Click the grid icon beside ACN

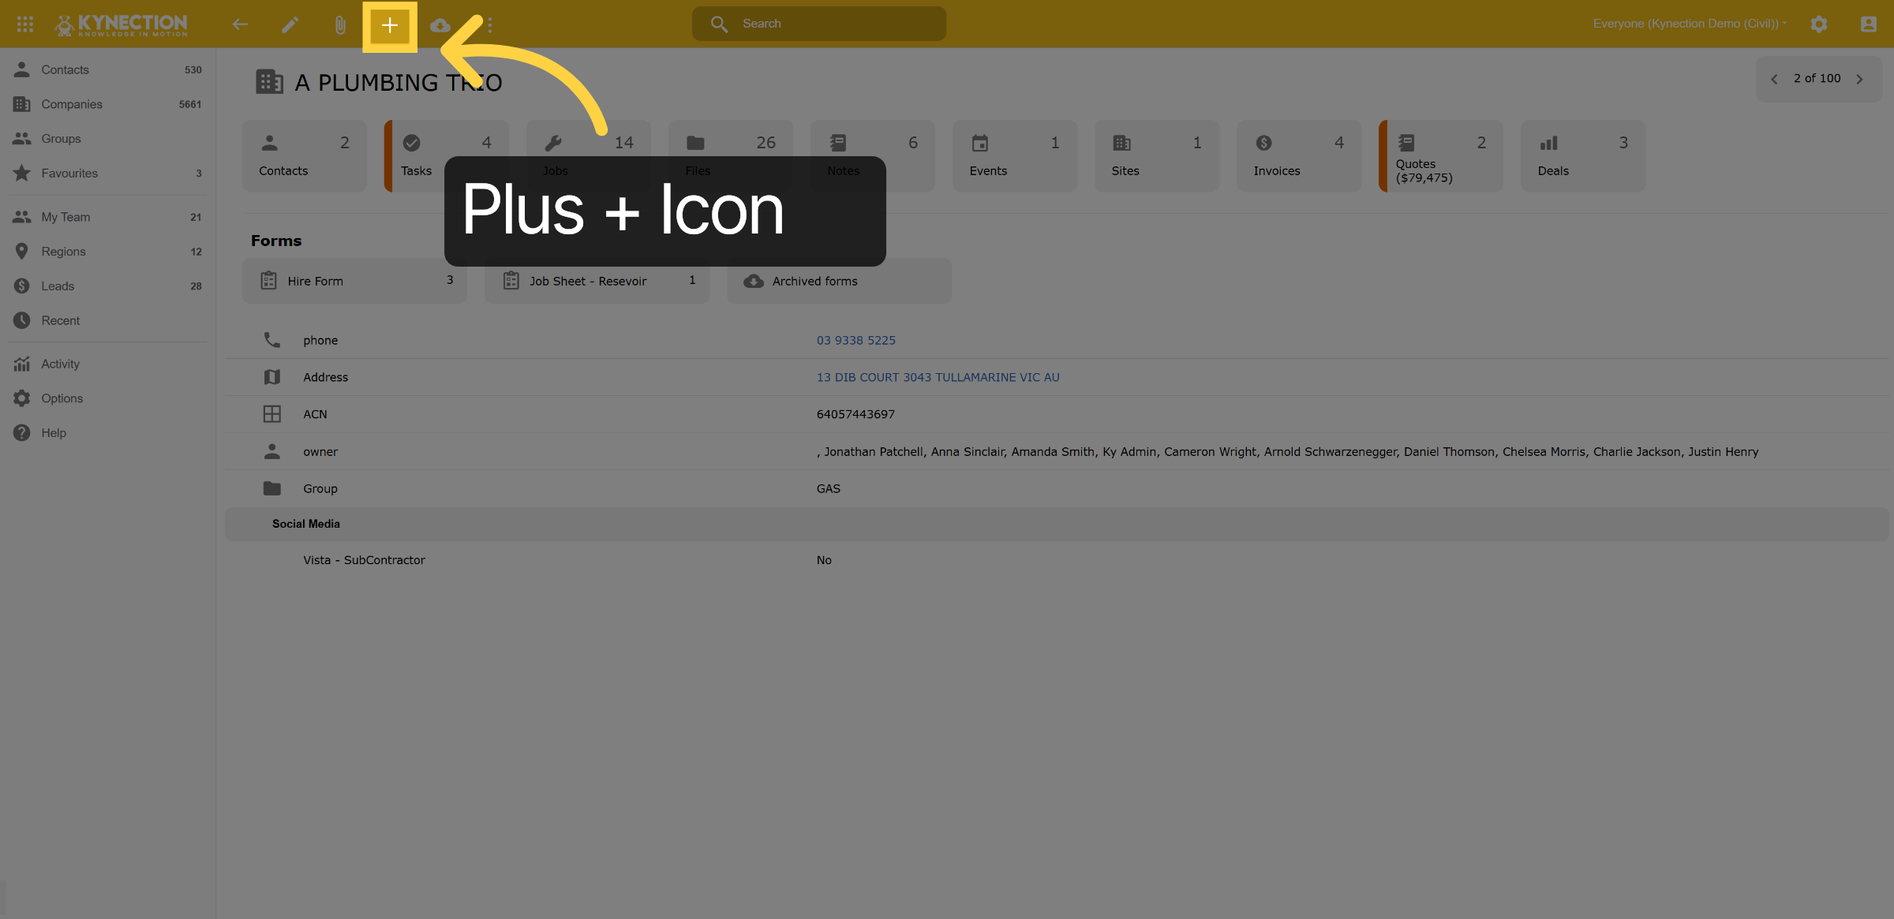tap(271, 414)
